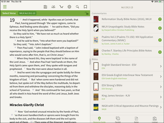
Task: Tap footnote marker a before Apollos
Action: pos(48,19)
